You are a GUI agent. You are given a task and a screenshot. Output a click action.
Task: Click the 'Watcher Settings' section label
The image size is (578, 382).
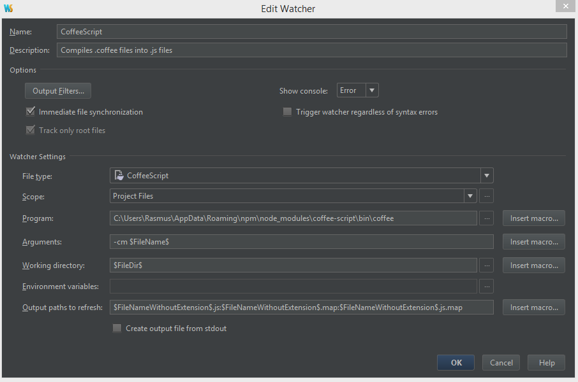point(38,157)
